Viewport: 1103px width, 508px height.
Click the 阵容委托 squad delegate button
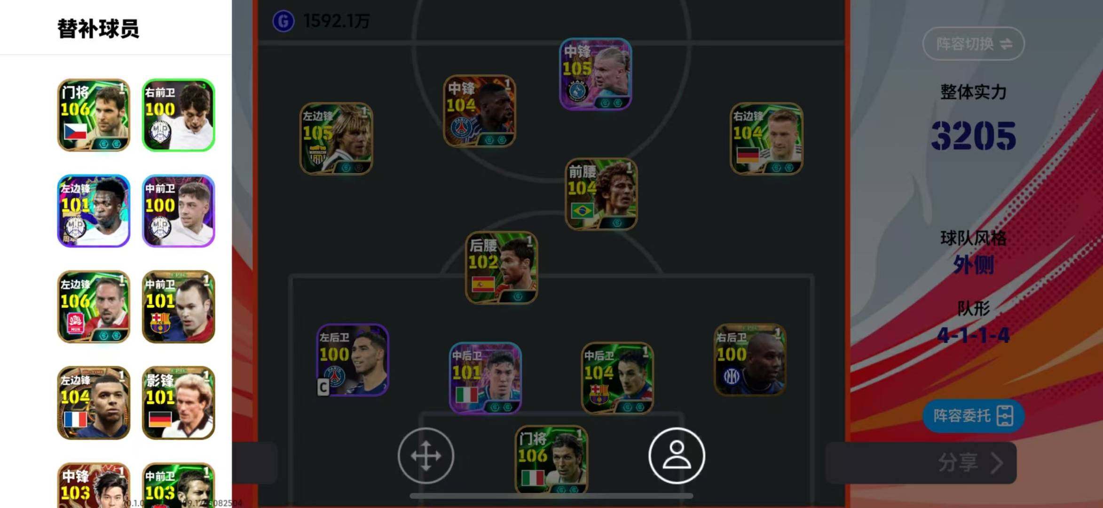pos(973,416)
